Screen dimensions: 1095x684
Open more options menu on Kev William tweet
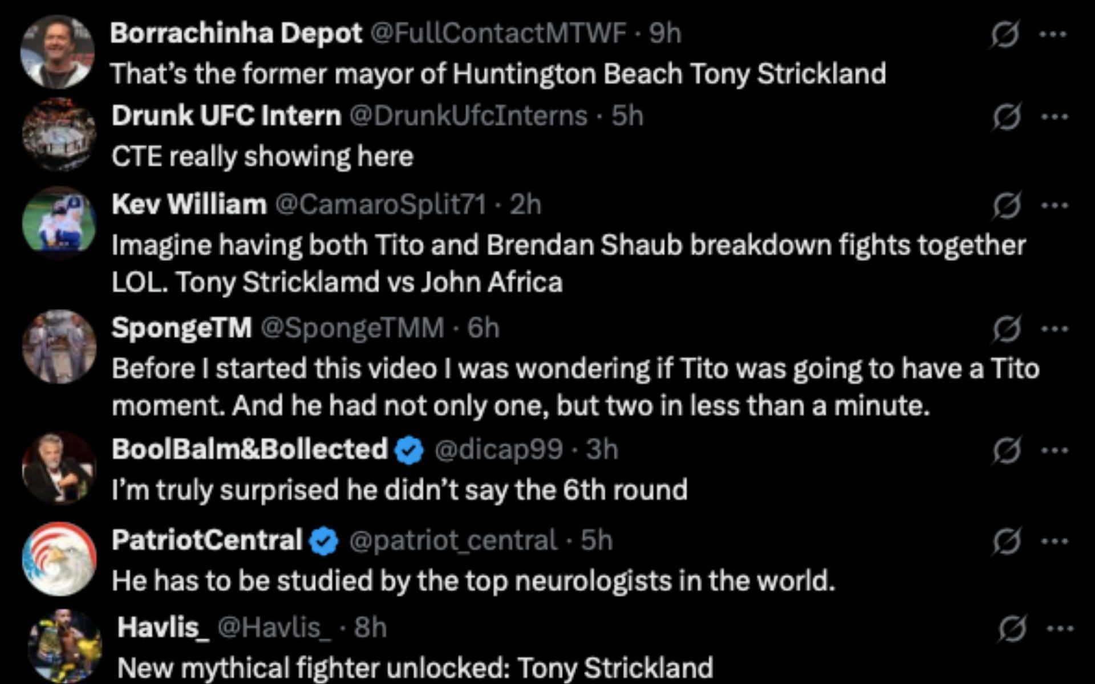tap(1054, 206)
